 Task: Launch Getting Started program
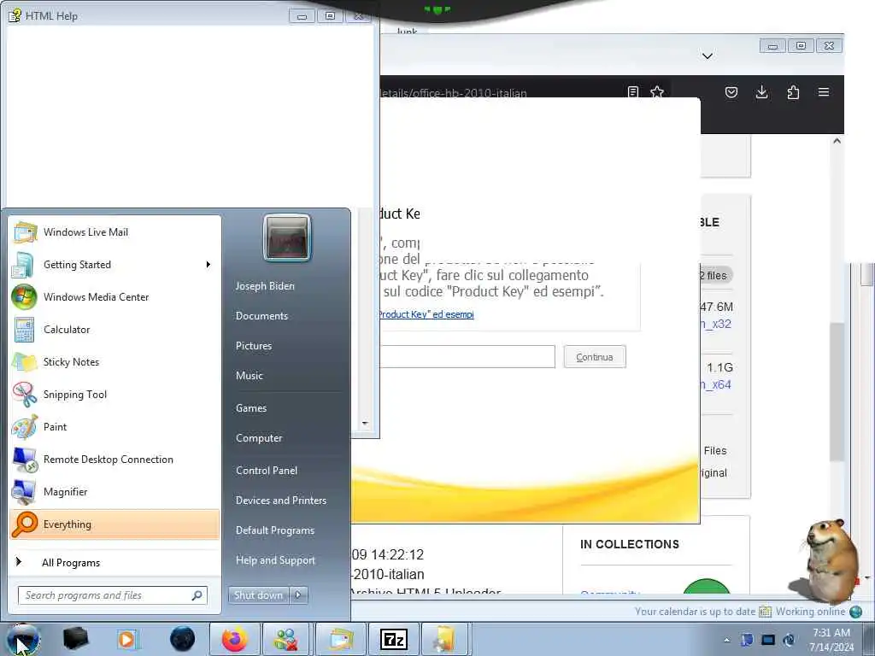(x=115, y=265)
